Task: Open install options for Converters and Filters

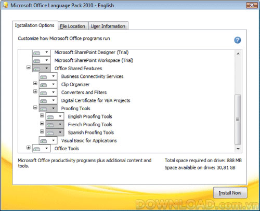Action: pyautogui.click(x=48, y=93)
